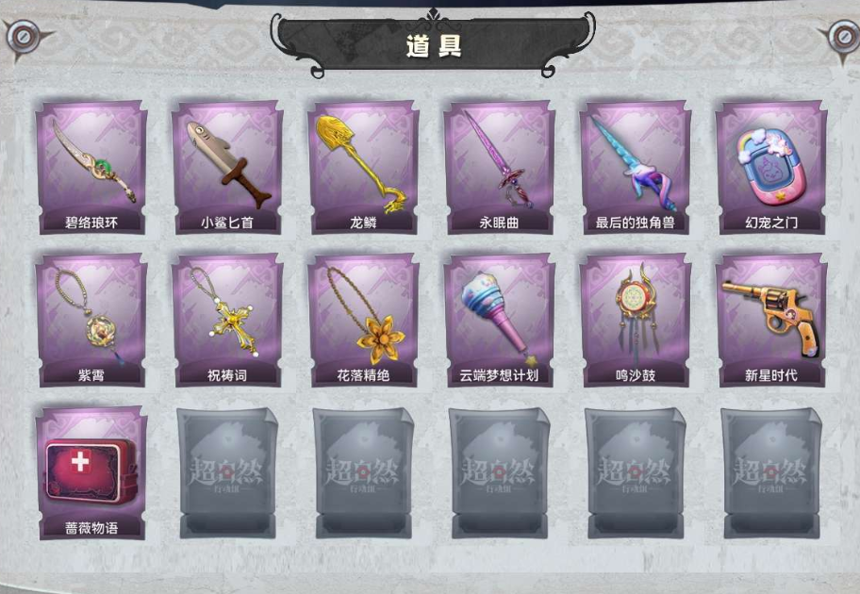The image size is (860, 594).
Task: Click the last locked 超自然 placeholder card
Action: click(x=771, y=473)
